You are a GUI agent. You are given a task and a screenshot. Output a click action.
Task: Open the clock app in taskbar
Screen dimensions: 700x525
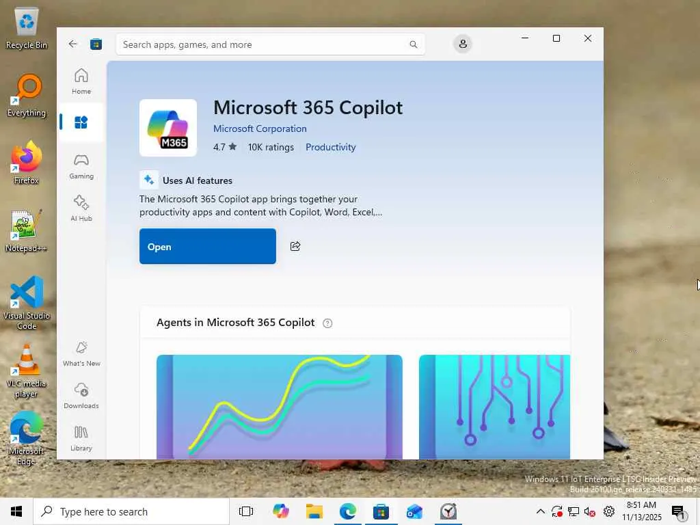point(448,511)
